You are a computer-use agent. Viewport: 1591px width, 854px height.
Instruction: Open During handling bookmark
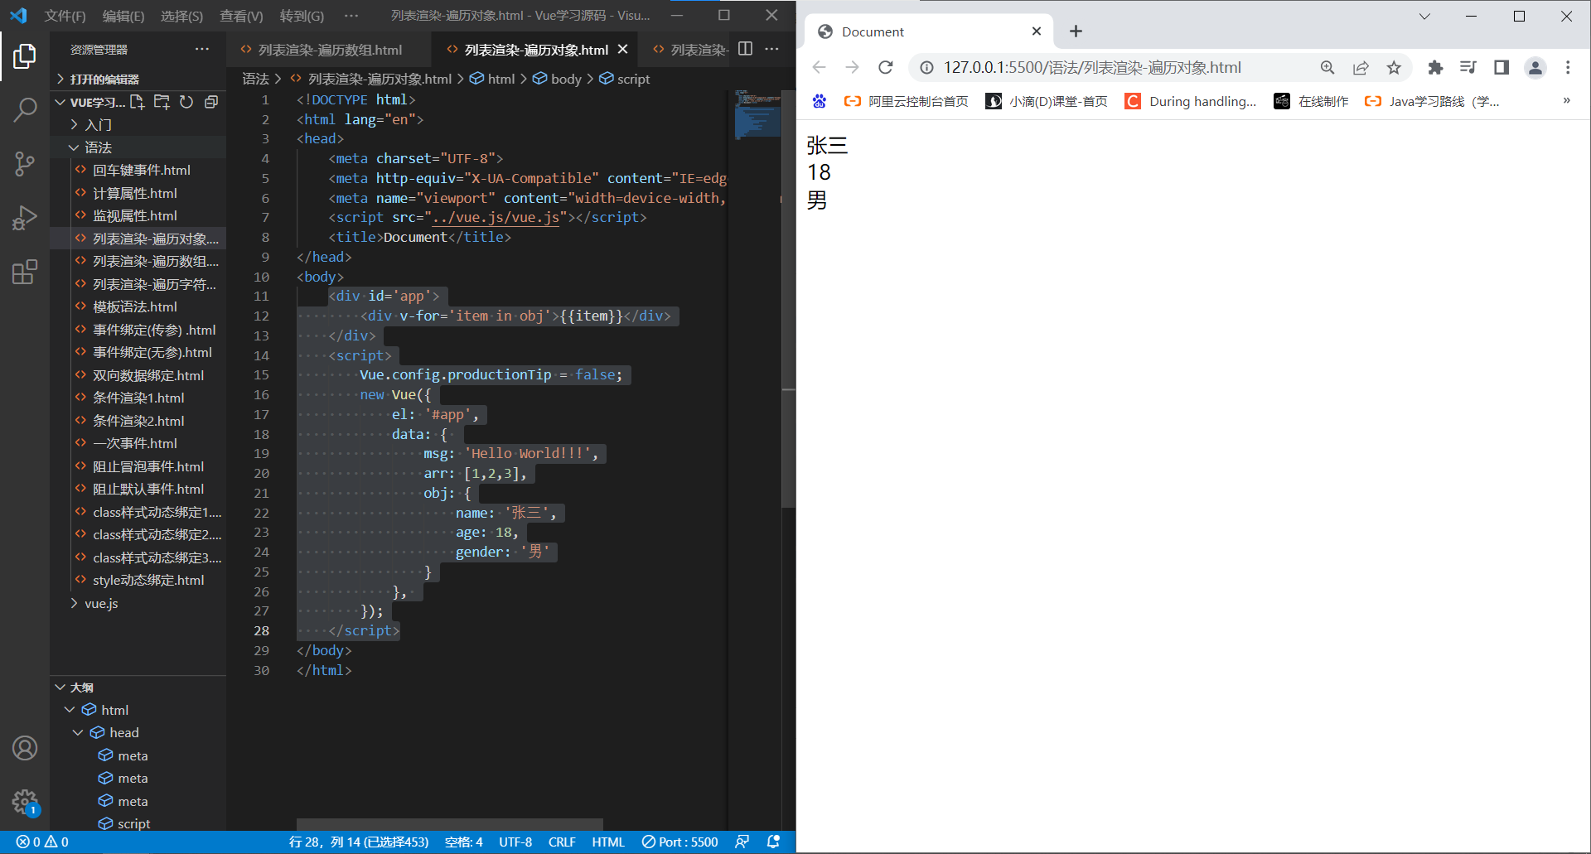tap(1191, 101)
